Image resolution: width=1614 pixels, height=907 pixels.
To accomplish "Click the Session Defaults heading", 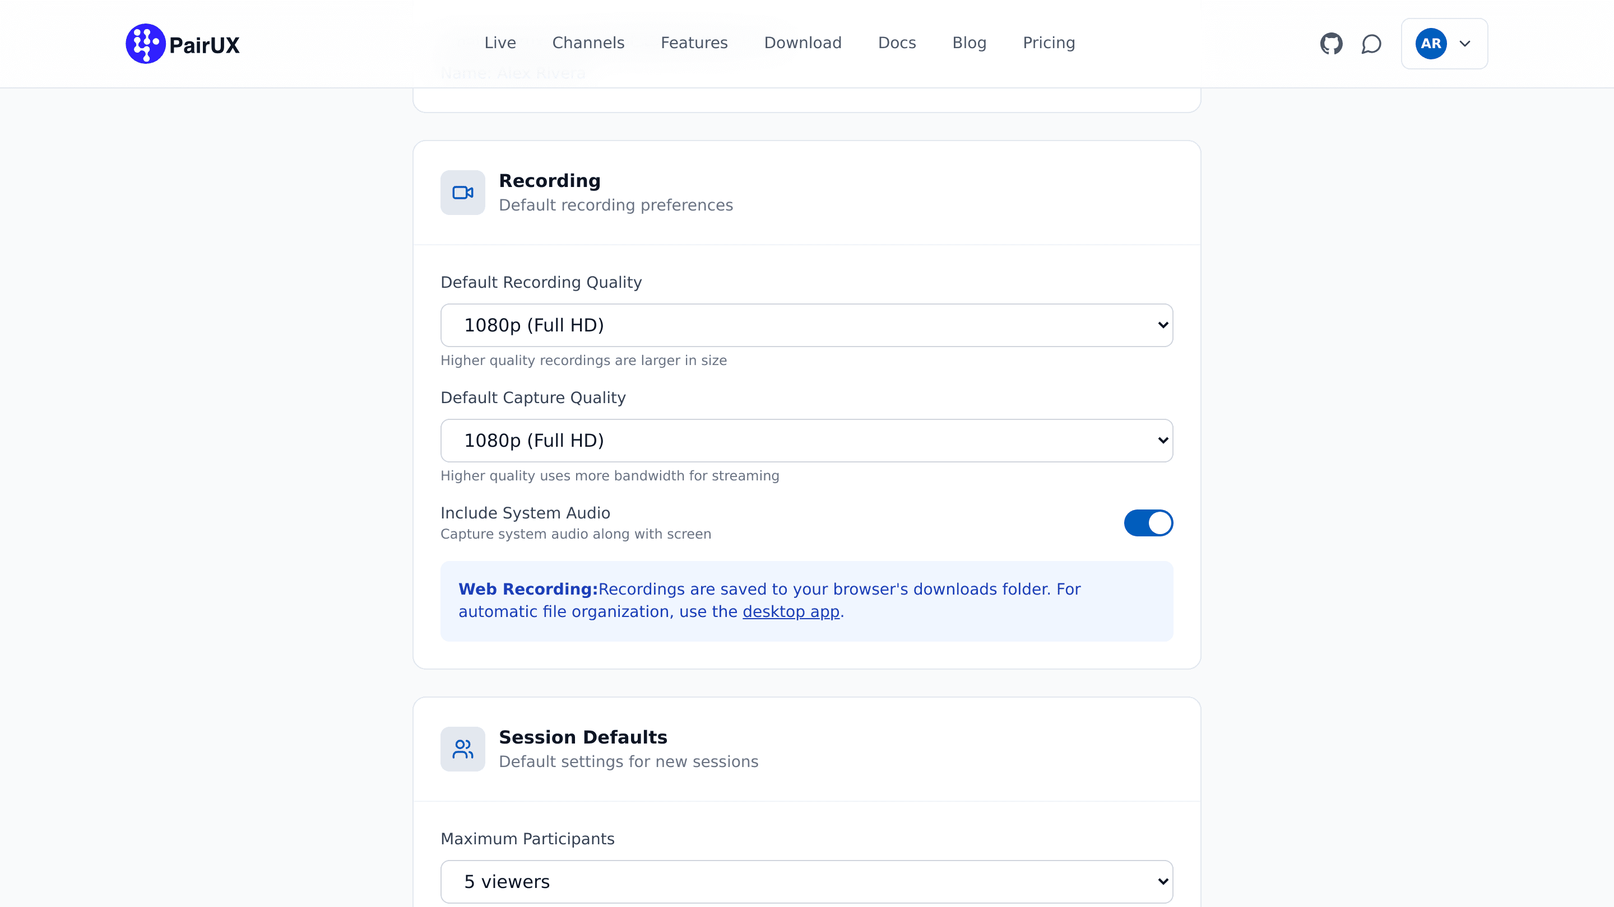I will click(583, 737).
